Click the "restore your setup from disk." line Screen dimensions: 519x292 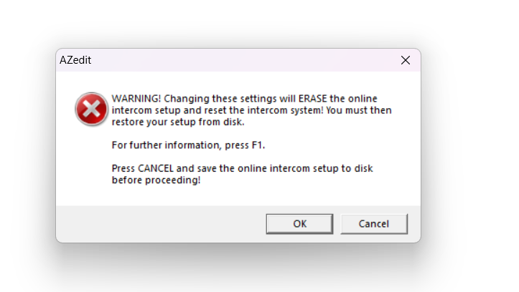[x=177, y=122]
